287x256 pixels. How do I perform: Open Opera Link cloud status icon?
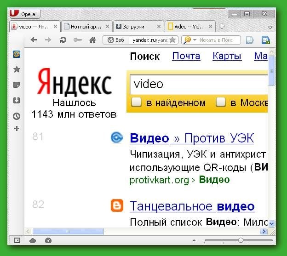[33, 240]
